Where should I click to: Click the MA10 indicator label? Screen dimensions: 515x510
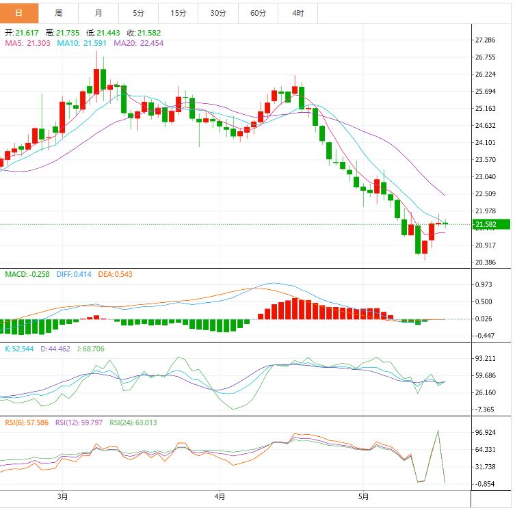[81, 43]
